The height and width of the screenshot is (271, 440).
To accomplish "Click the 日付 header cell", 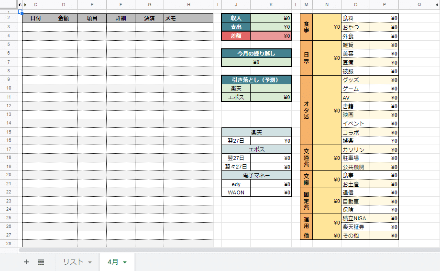I will 35,18.
